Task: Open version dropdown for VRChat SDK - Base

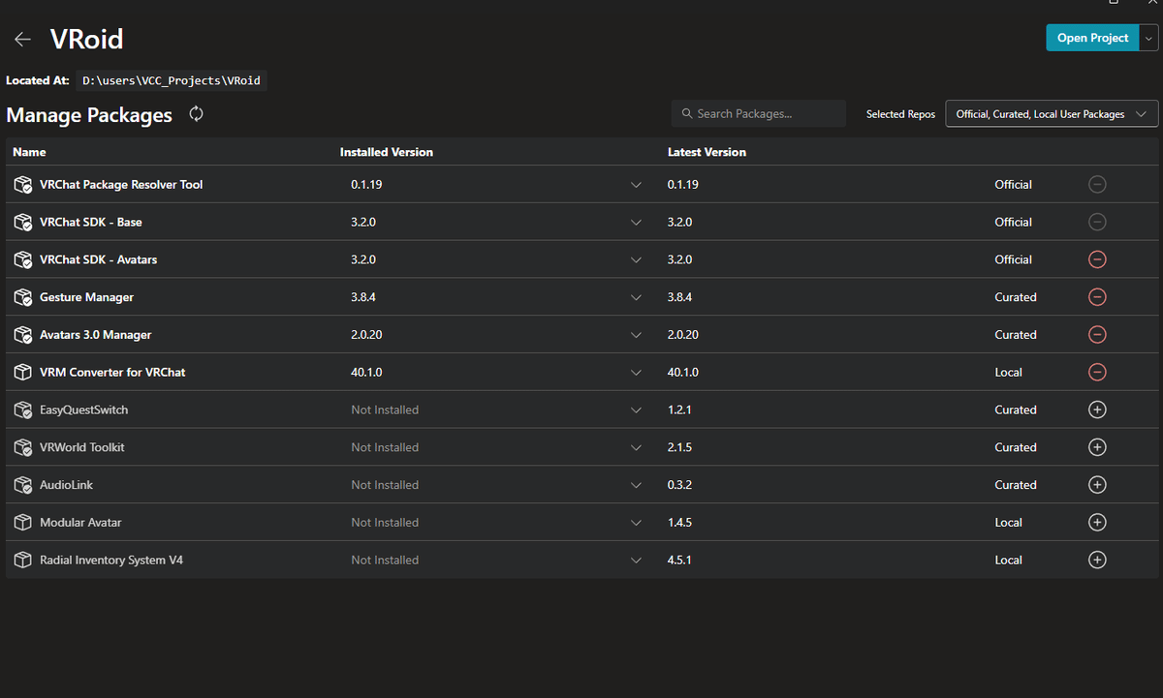Action: click(636, 222)
